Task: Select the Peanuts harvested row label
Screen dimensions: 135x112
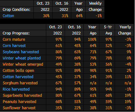Action: [x=19, y=102]
